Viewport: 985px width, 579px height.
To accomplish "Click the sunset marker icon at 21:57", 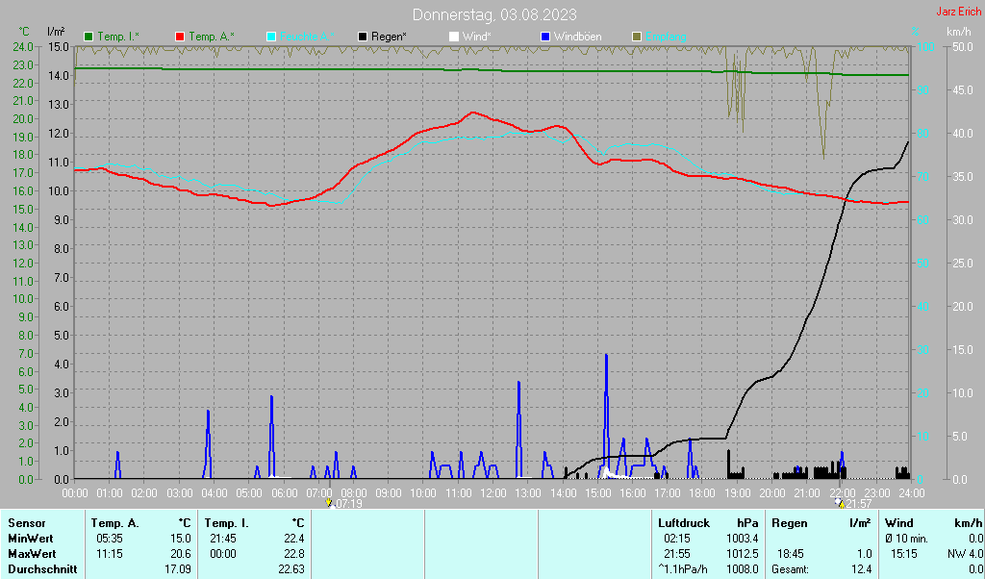I will pyautogui.click(x=840, y=503).
